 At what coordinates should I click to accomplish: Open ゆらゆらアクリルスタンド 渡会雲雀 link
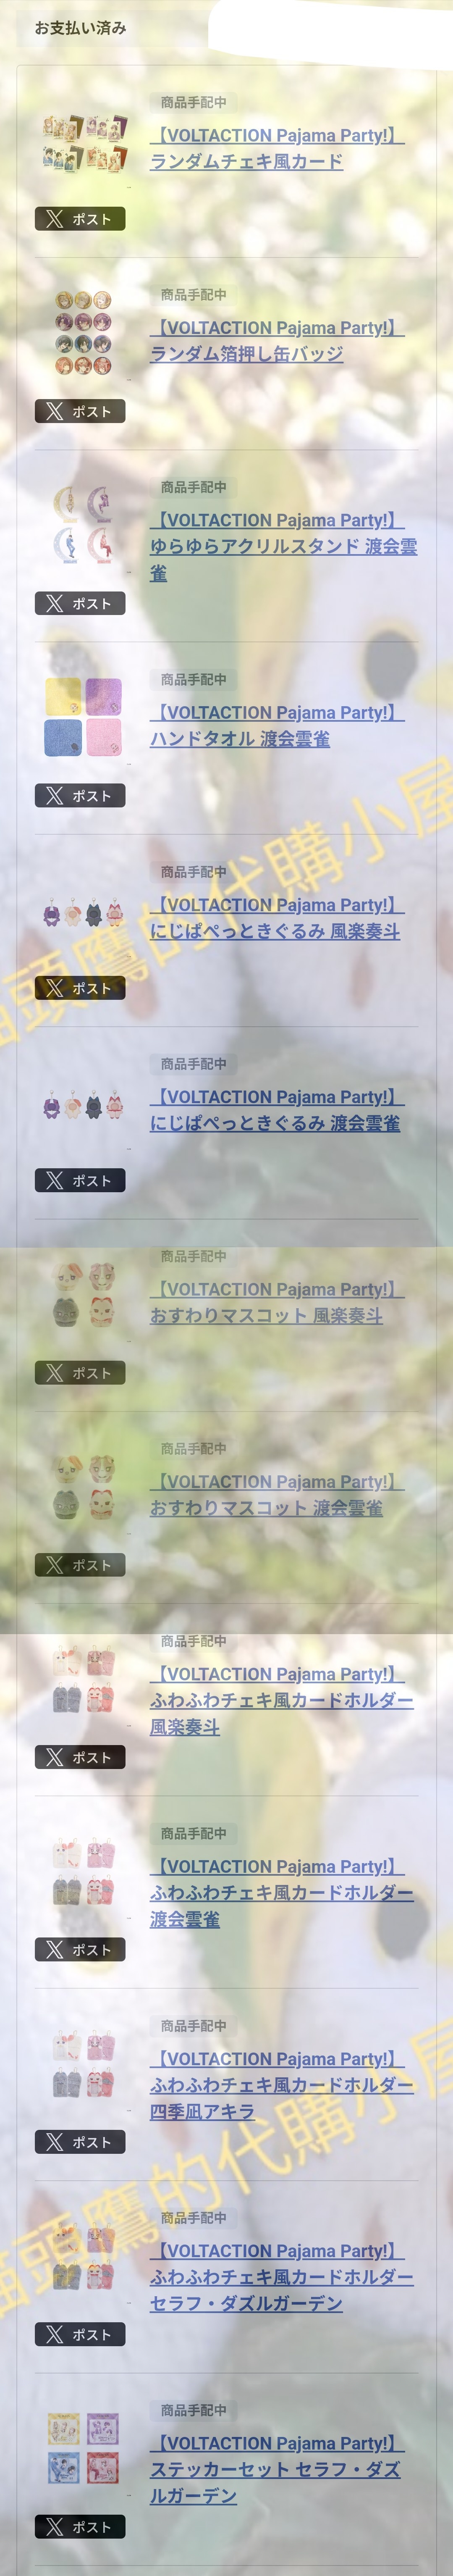[x=283, y=546]
